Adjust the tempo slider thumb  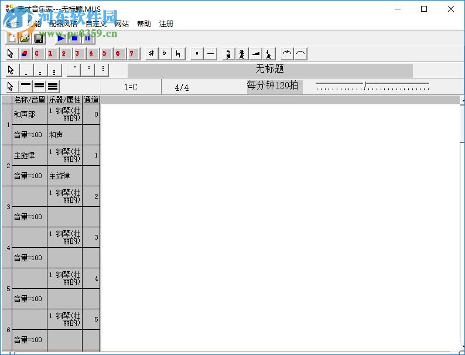tap(365, 85)
